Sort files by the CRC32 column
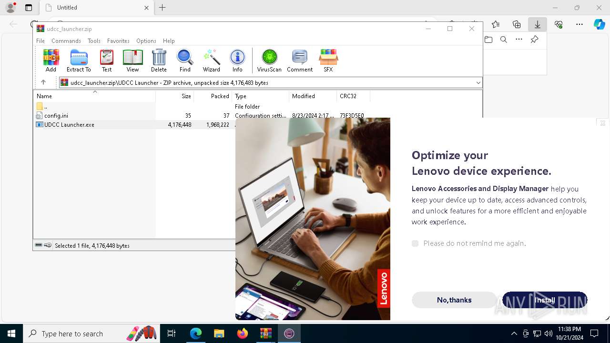 pos(354,96)
